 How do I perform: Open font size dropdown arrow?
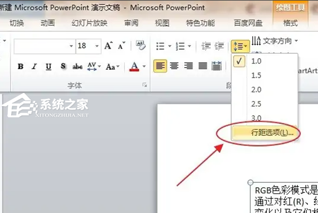pyautogui.click(x=97, y=46)
